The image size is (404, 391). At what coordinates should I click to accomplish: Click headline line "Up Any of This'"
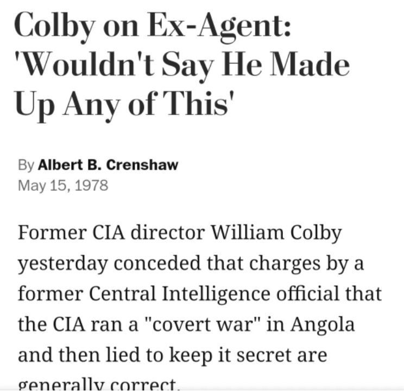124,105
